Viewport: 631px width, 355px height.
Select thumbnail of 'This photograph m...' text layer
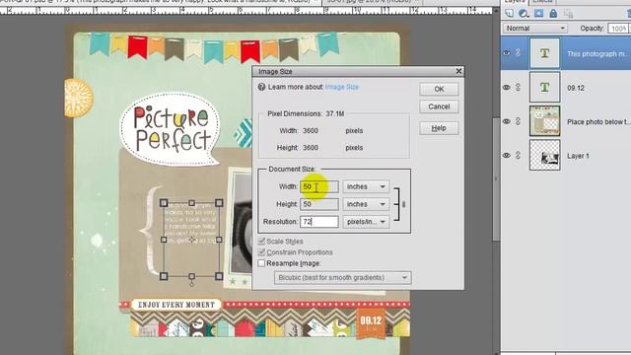coord(544,53)
